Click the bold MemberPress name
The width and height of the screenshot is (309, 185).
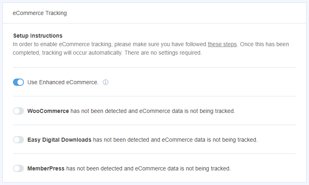[46, 168]
